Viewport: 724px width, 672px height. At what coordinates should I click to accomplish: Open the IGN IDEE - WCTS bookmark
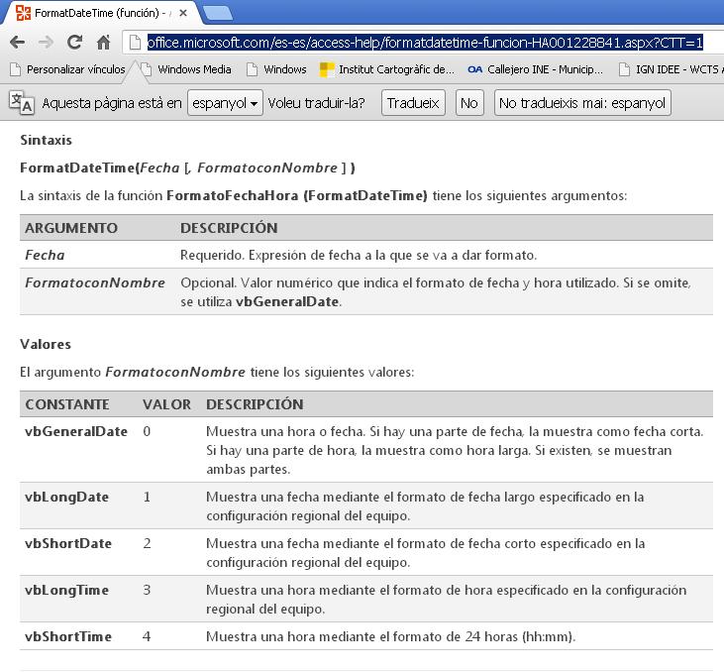(x=671, y=69)
